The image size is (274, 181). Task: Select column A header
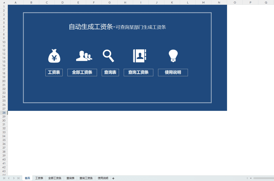coord(15,3)
